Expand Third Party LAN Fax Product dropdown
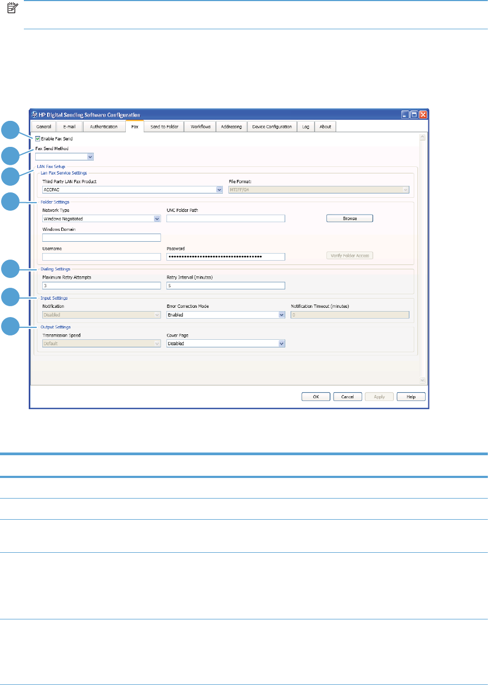This screenshot has width=488, height=685. tap(132, 190)
